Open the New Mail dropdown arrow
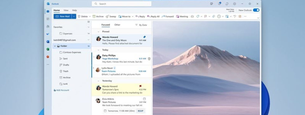Image resolution: width=305 pixels, height=115 pixels. [74, 16]
